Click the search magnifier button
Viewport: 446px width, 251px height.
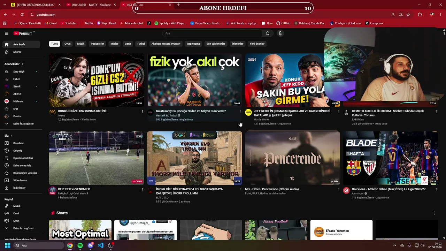click(x=268, y=33)
